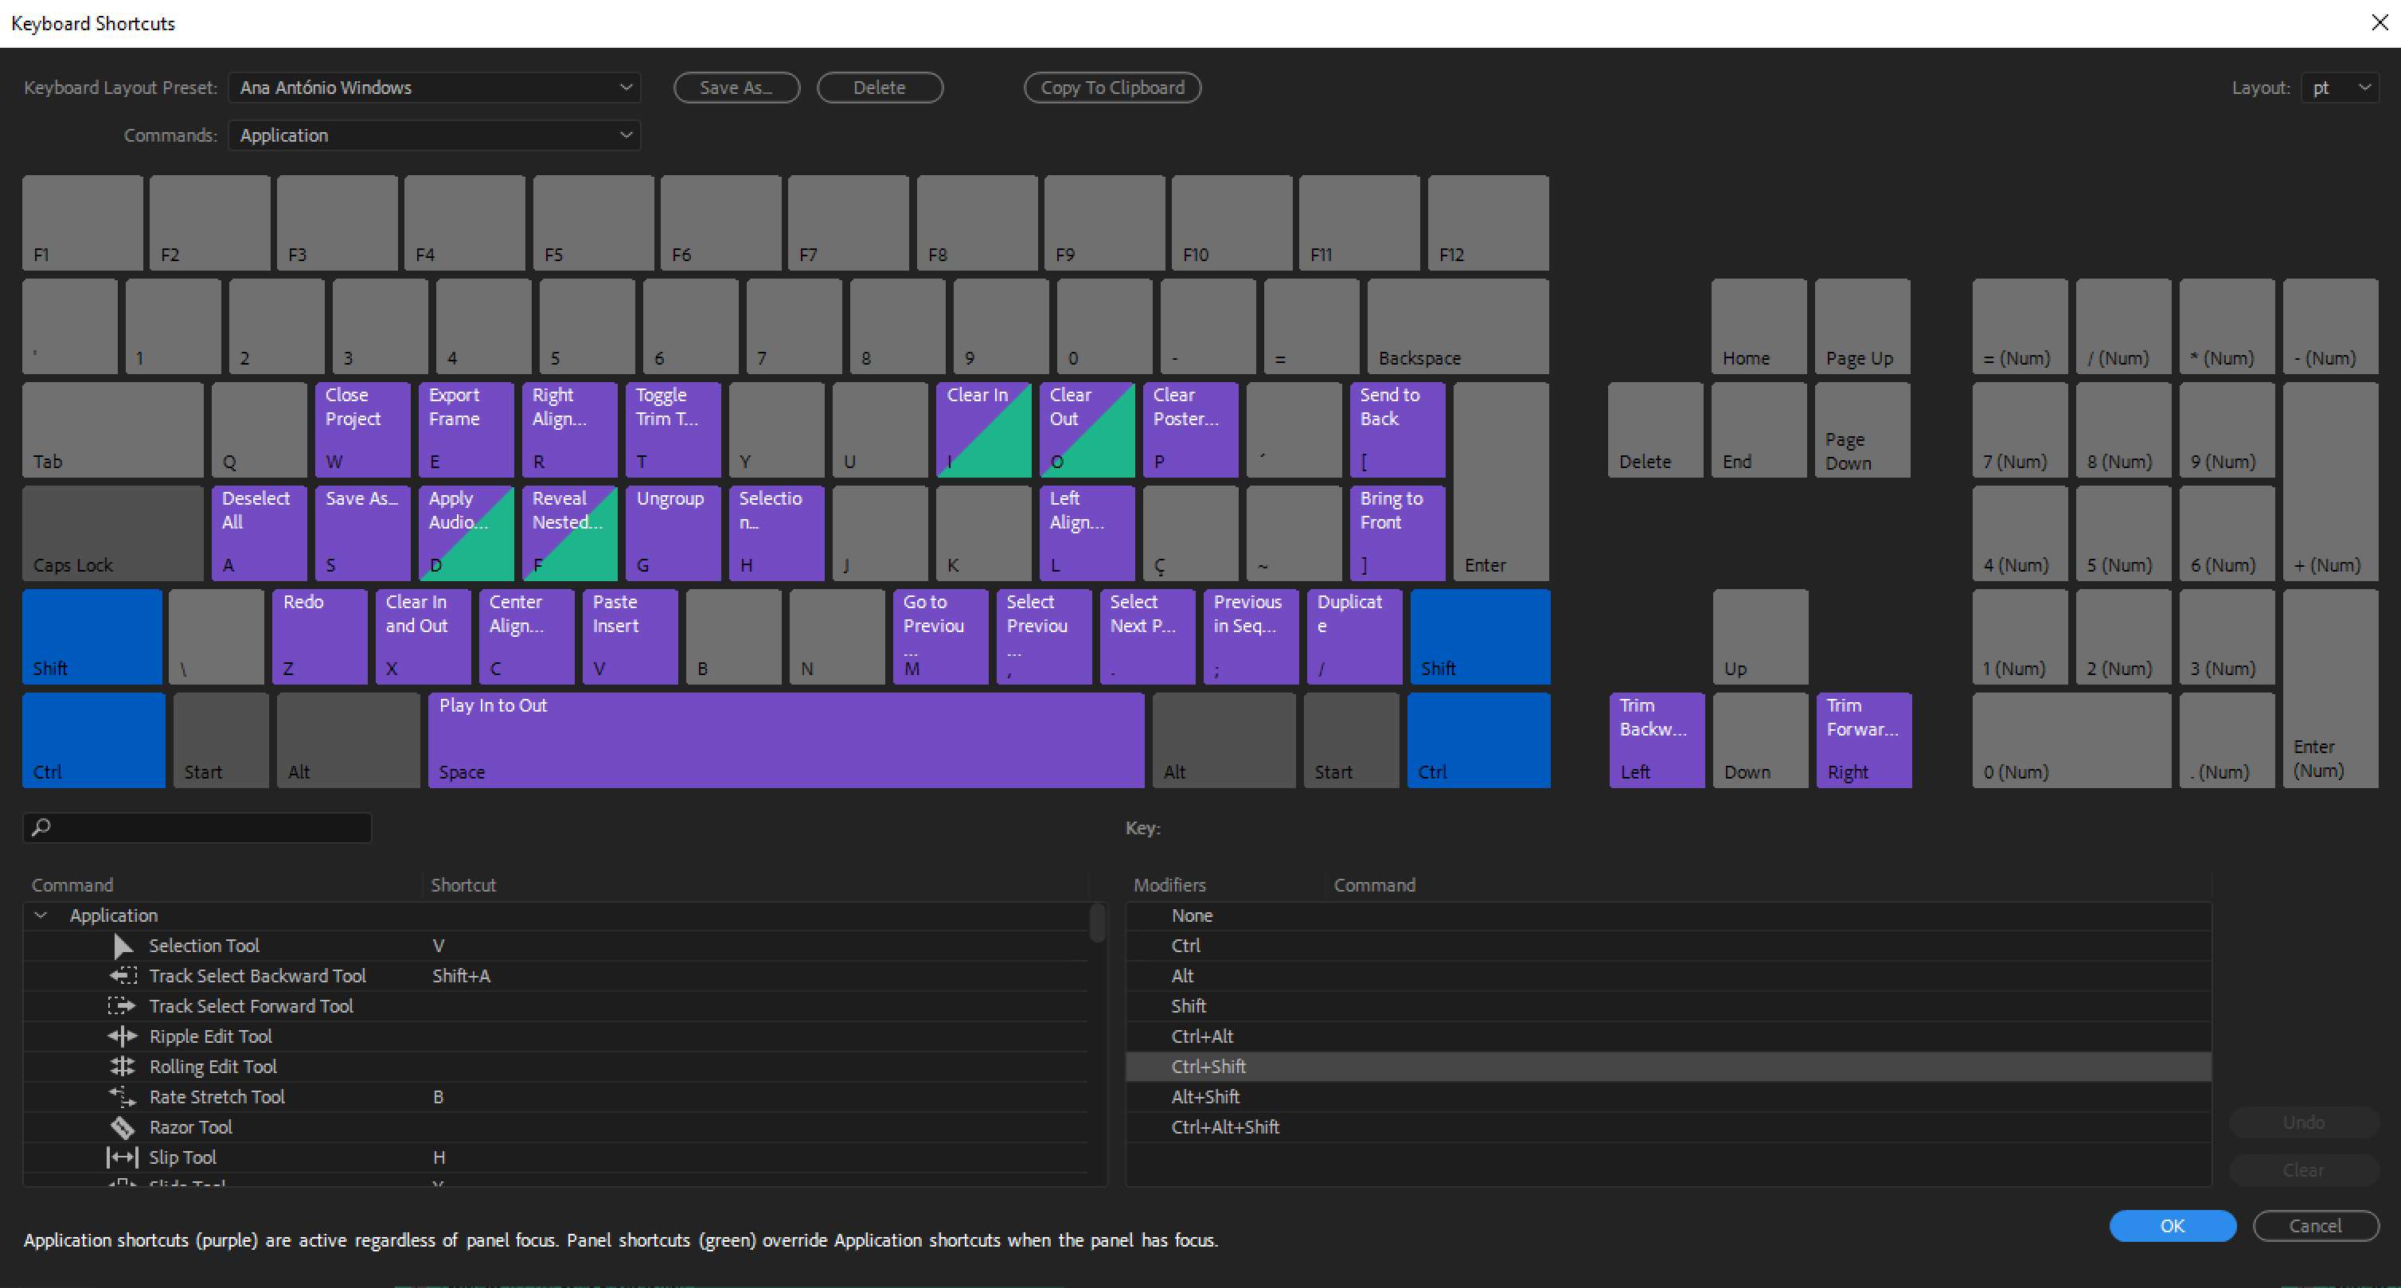
Task: Select the Backspace key
Action: pos(1458,326)
